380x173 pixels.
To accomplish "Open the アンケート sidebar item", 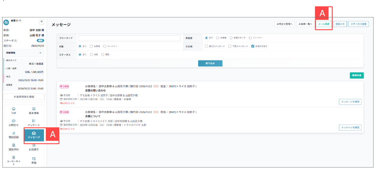I will coord(34,122).
